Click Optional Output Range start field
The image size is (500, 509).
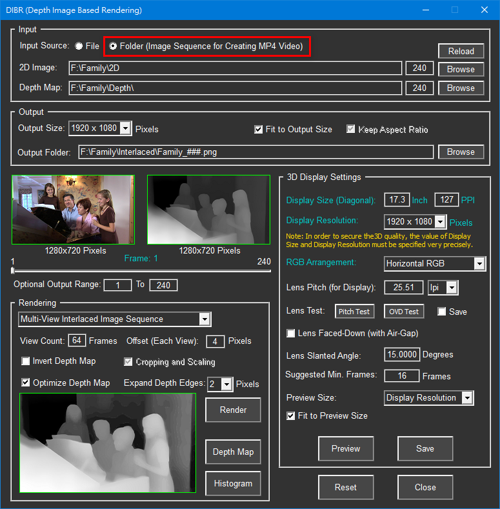(x=117, y=285)
